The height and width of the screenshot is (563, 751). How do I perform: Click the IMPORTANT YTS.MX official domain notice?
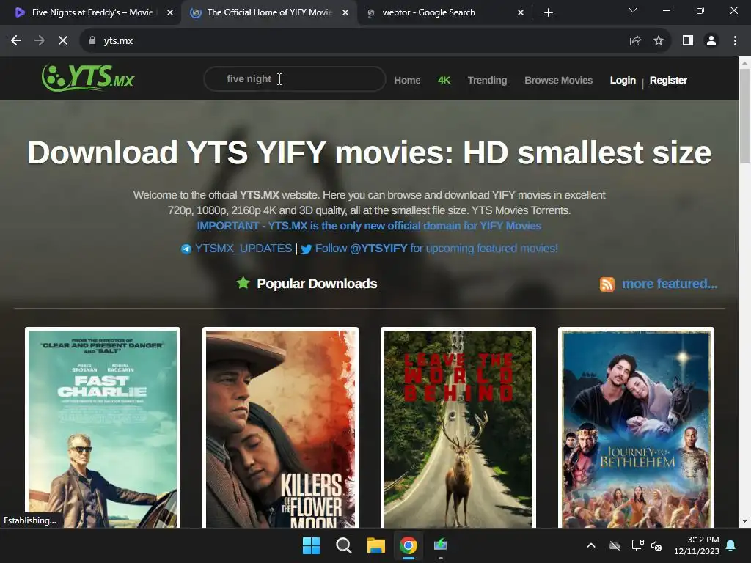370,226
